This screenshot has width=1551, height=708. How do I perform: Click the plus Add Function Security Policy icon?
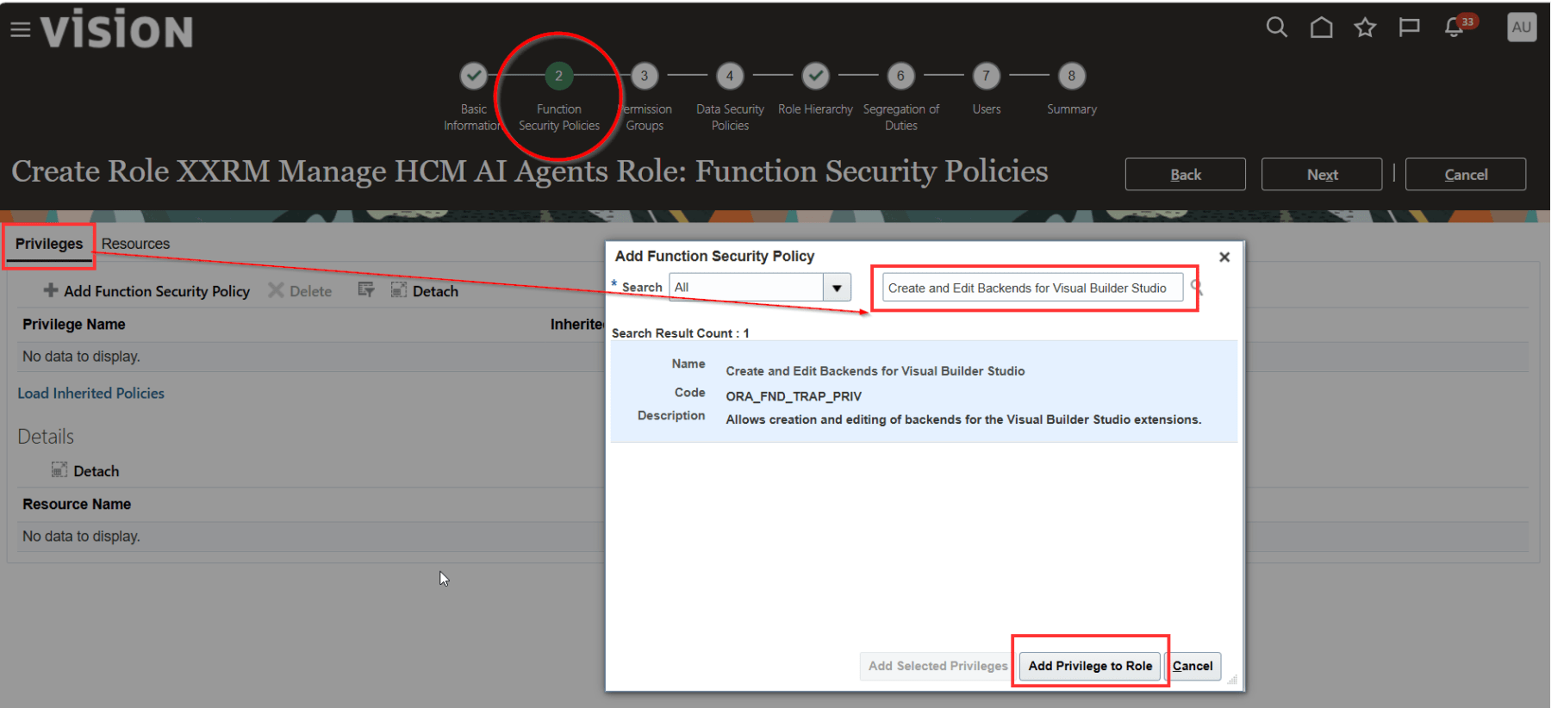[x=51, y=290]
